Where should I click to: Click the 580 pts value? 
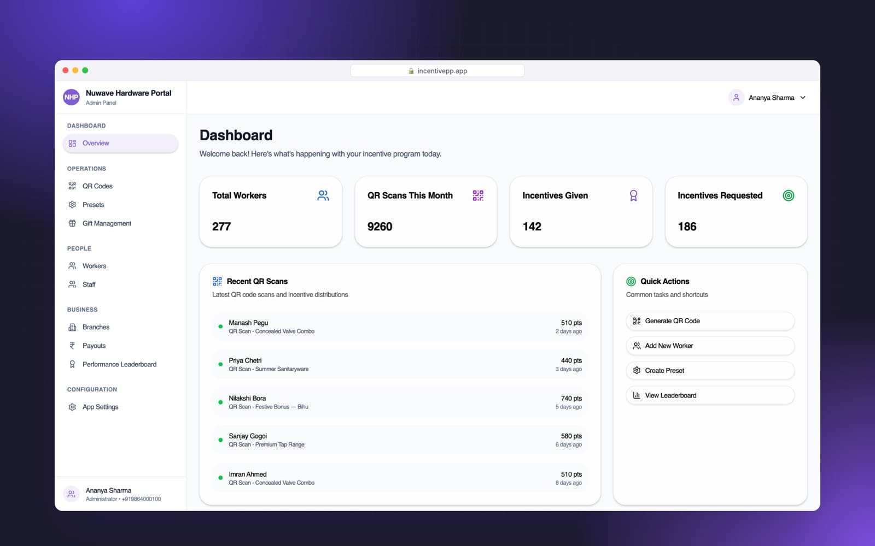pos(571,436)
